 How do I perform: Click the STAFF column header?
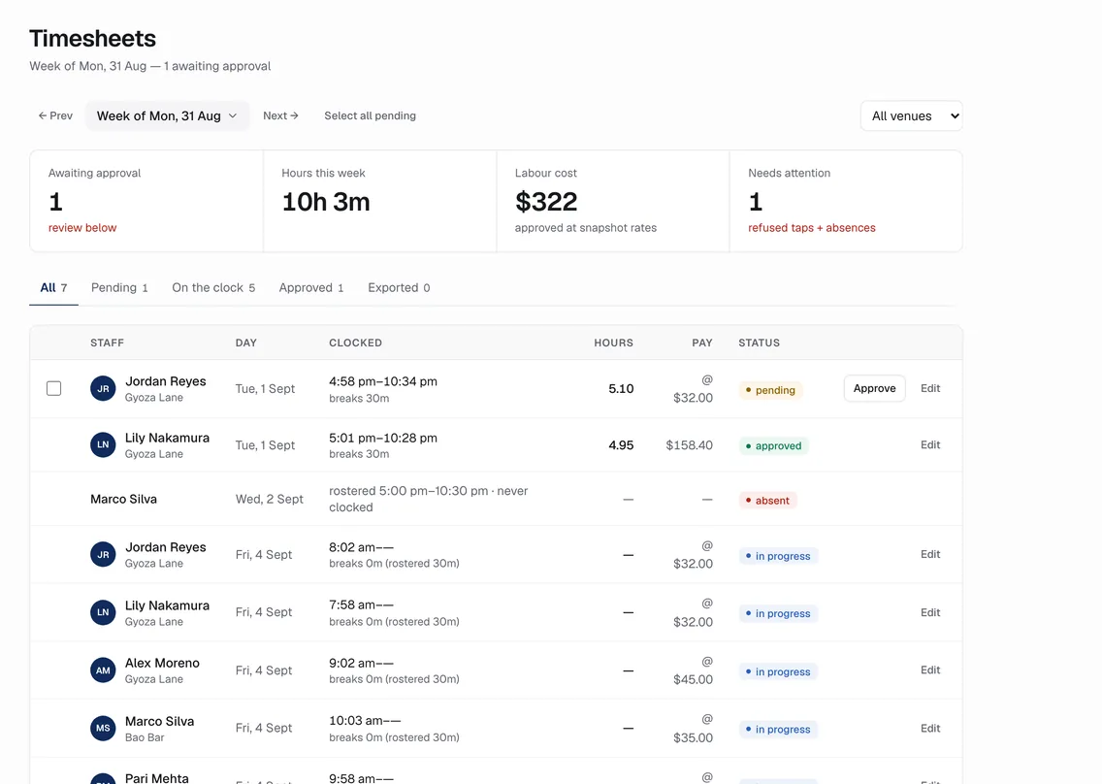(107, 343)
